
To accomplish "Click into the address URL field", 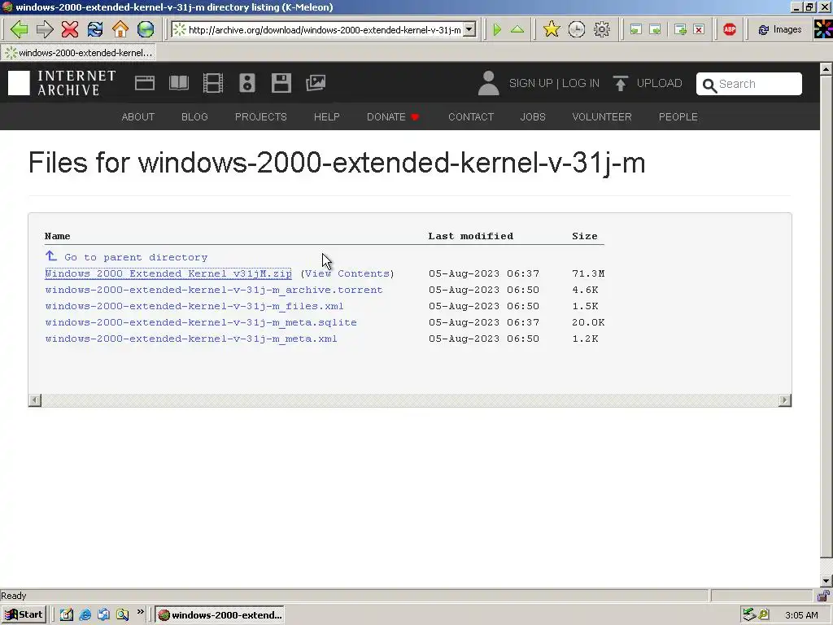I will point(324,30).
